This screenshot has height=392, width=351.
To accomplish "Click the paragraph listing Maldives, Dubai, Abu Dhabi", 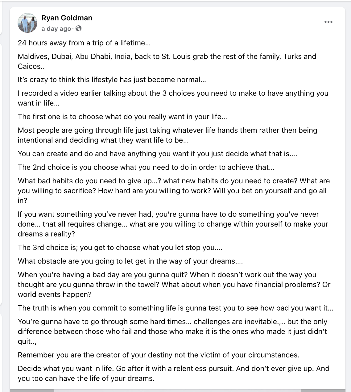I will (167, 61).
